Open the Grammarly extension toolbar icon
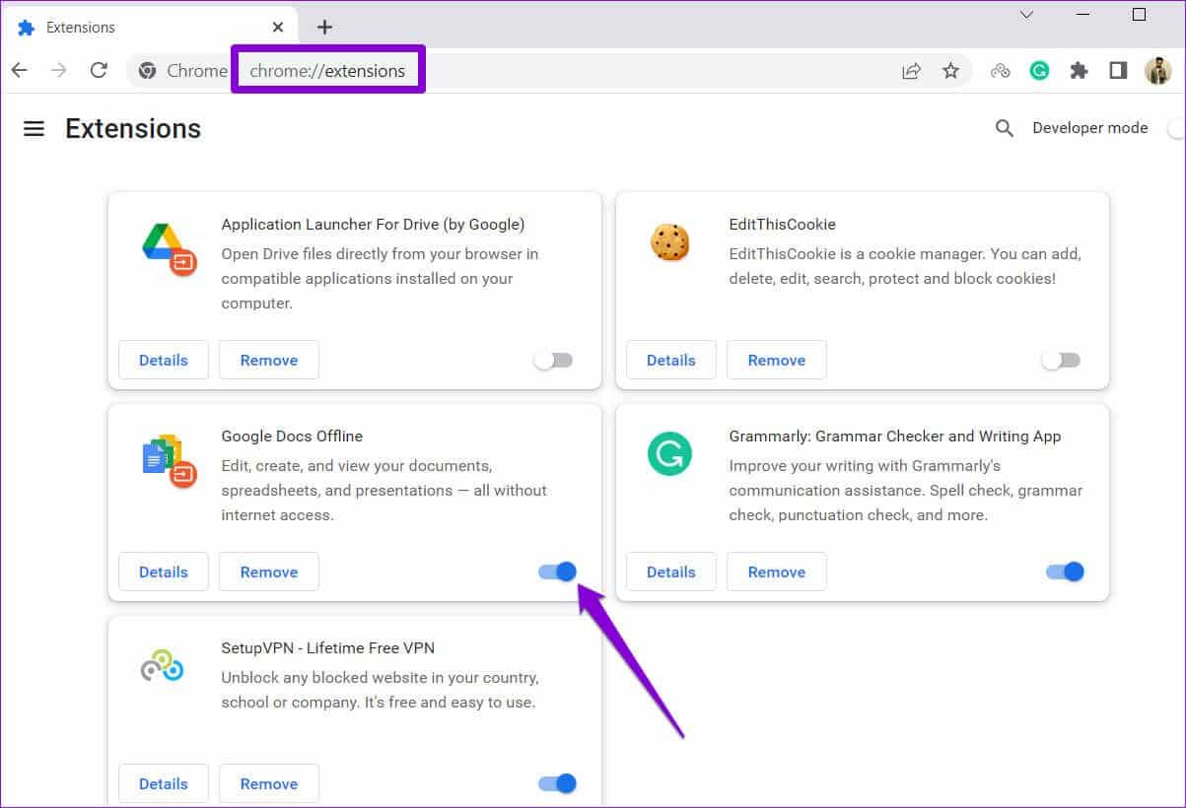1186x808 pixels. (1039, 70)
